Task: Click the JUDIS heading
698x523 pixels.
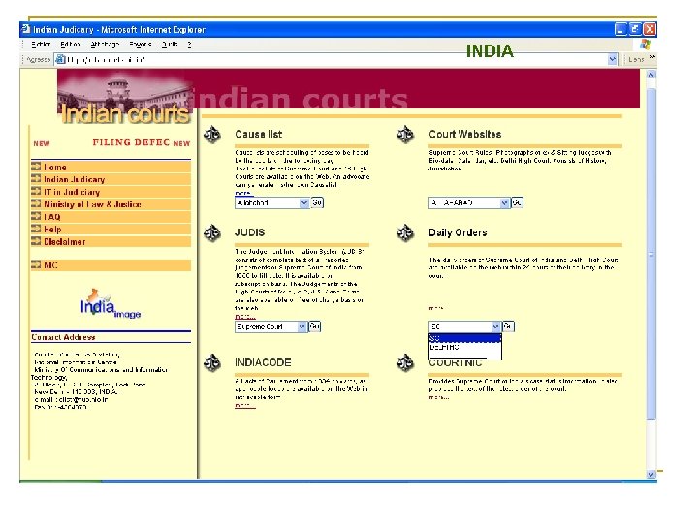Action: (x=250, y=232)
